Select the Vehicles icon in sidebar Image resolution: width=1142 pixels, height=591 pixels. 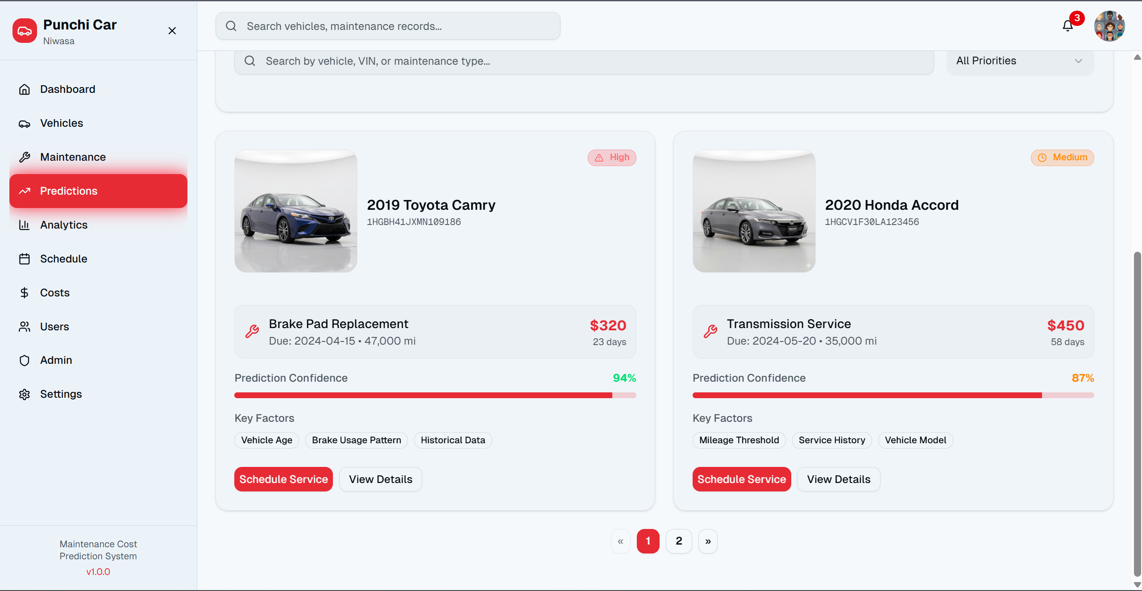25,123
